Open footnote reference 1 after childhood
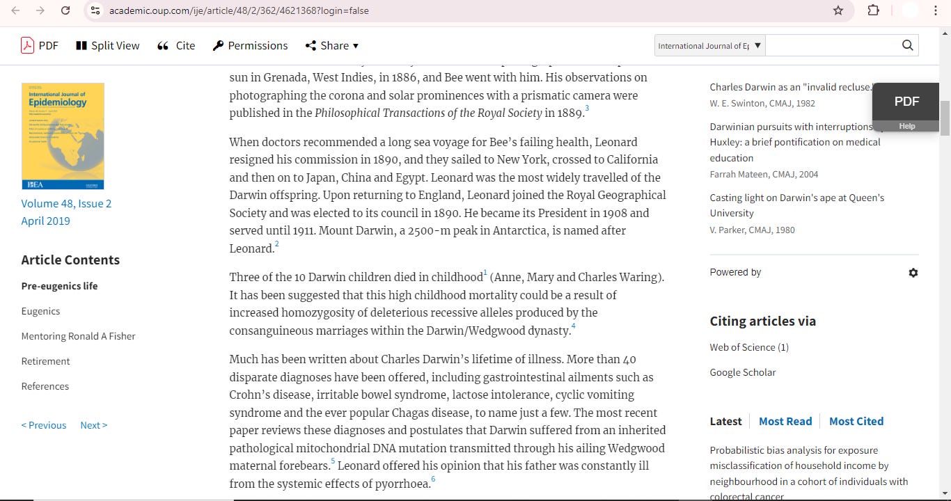Image resolution: width=951 pixels, height=501 pixels. (485, 273)
